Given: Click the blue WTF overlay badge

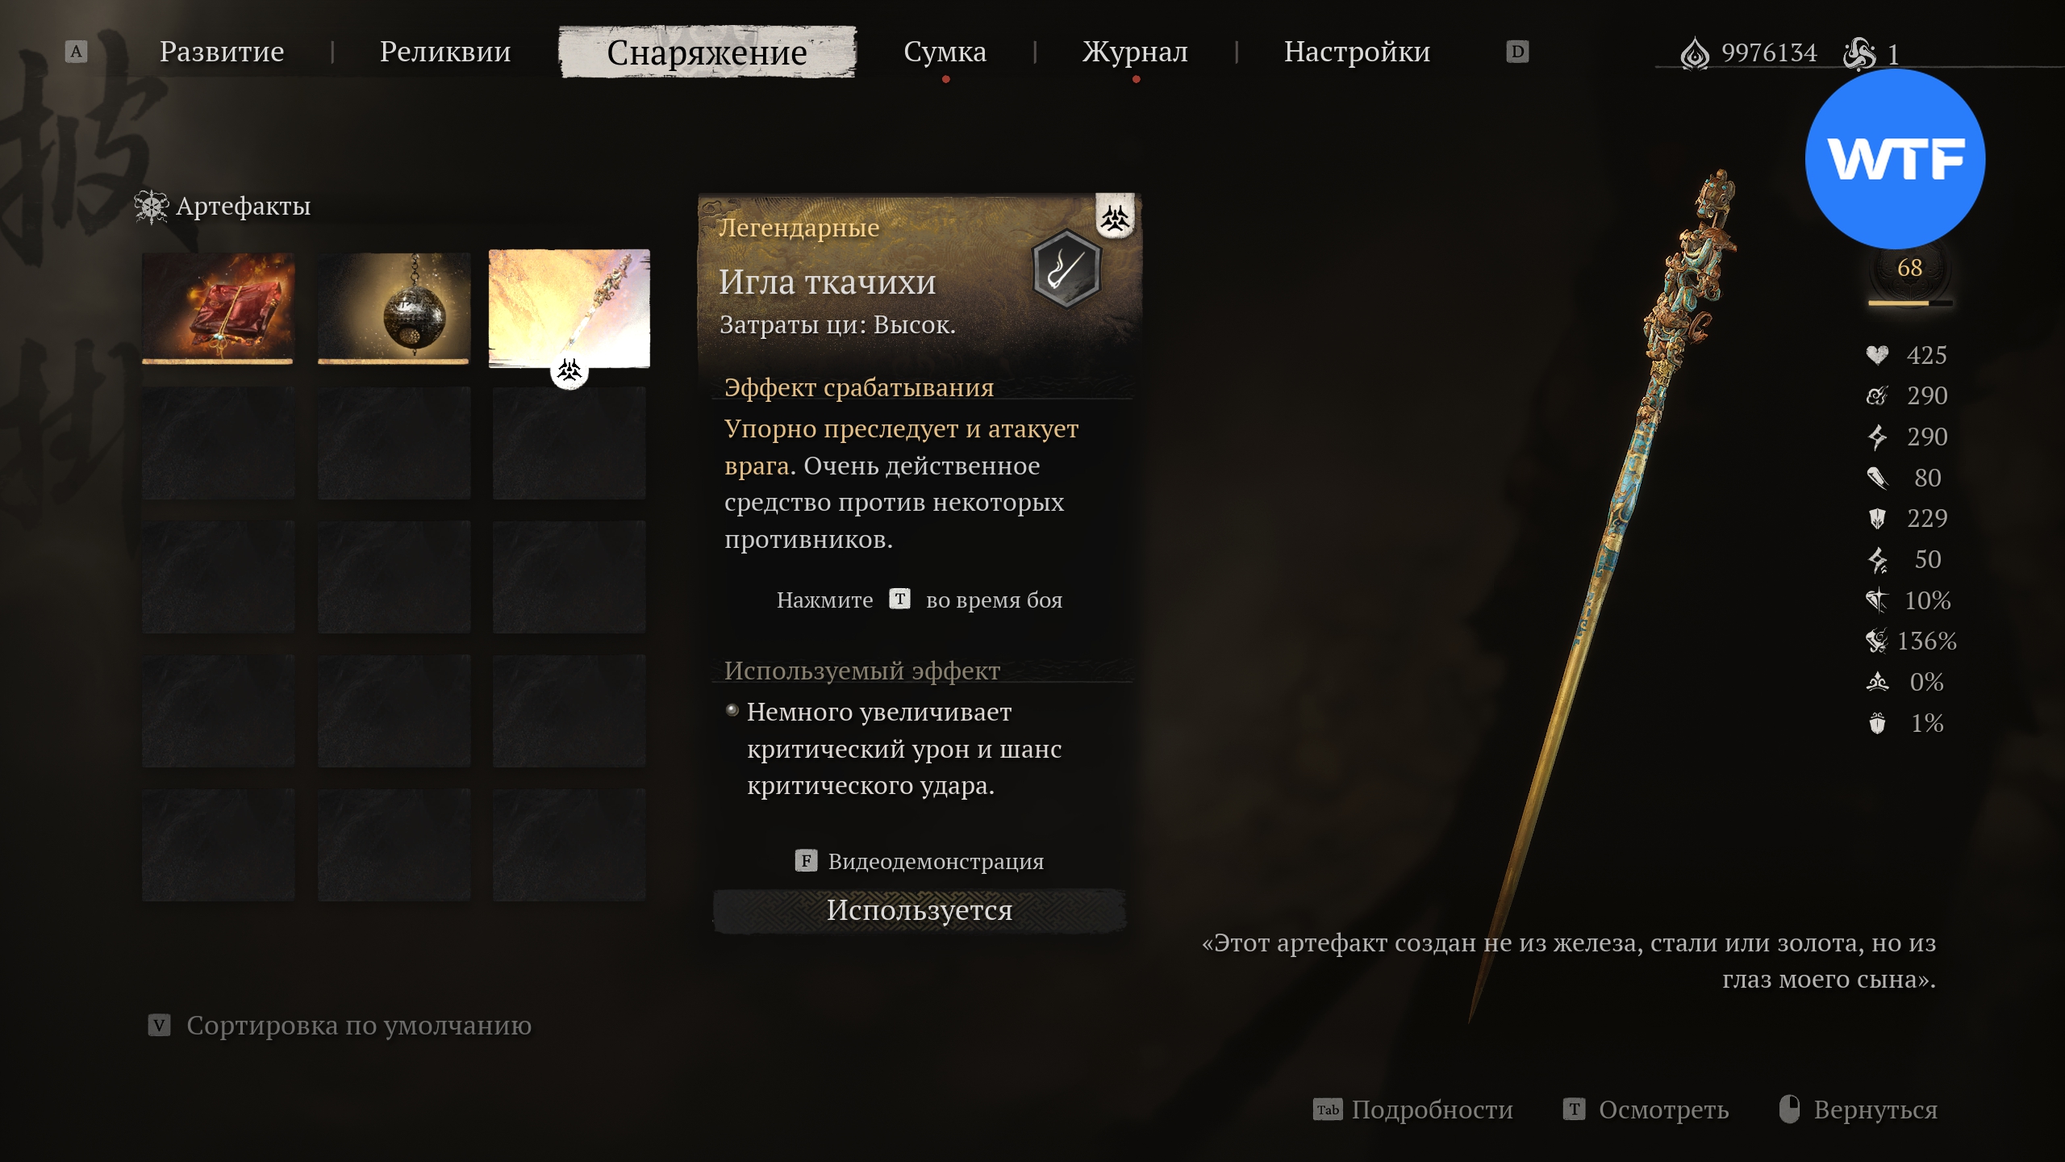Looking at the screenshot, I should [1895, 159].
